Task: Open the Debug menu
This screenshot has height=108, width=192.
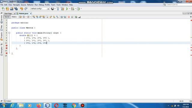Action: click(x=41, y=5)
